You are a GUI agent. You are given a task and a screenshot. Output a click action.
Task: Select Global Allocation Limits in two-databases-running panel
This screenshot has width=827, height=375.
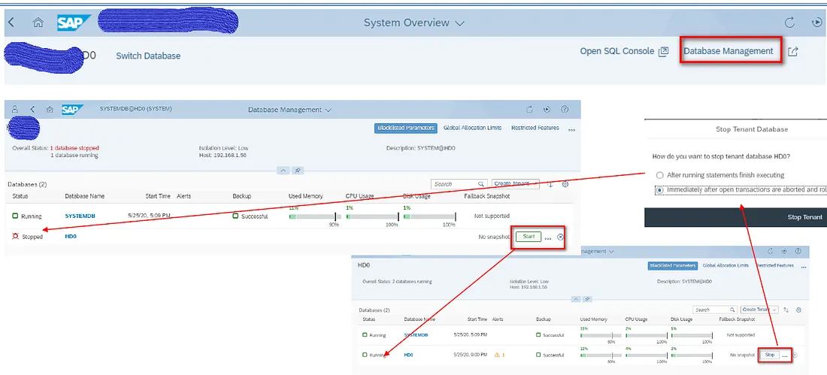tap(726, 265)
